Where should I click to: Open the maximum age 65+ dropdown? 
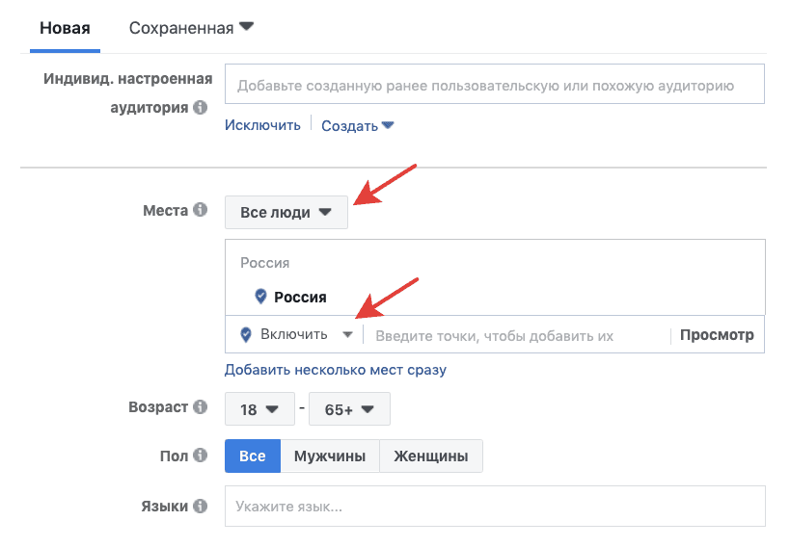(349, 409)
